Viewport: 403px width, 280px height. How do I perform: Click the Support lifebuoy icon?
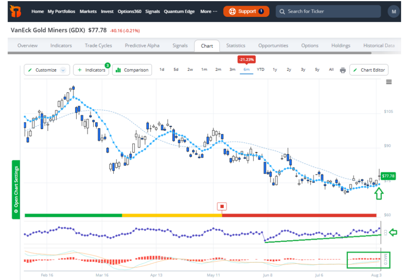(x=232, y=11)
